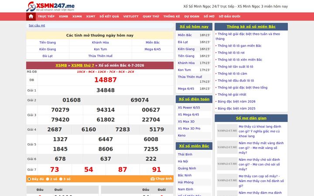Click the home icon in navigation bar

pos(31,17)
